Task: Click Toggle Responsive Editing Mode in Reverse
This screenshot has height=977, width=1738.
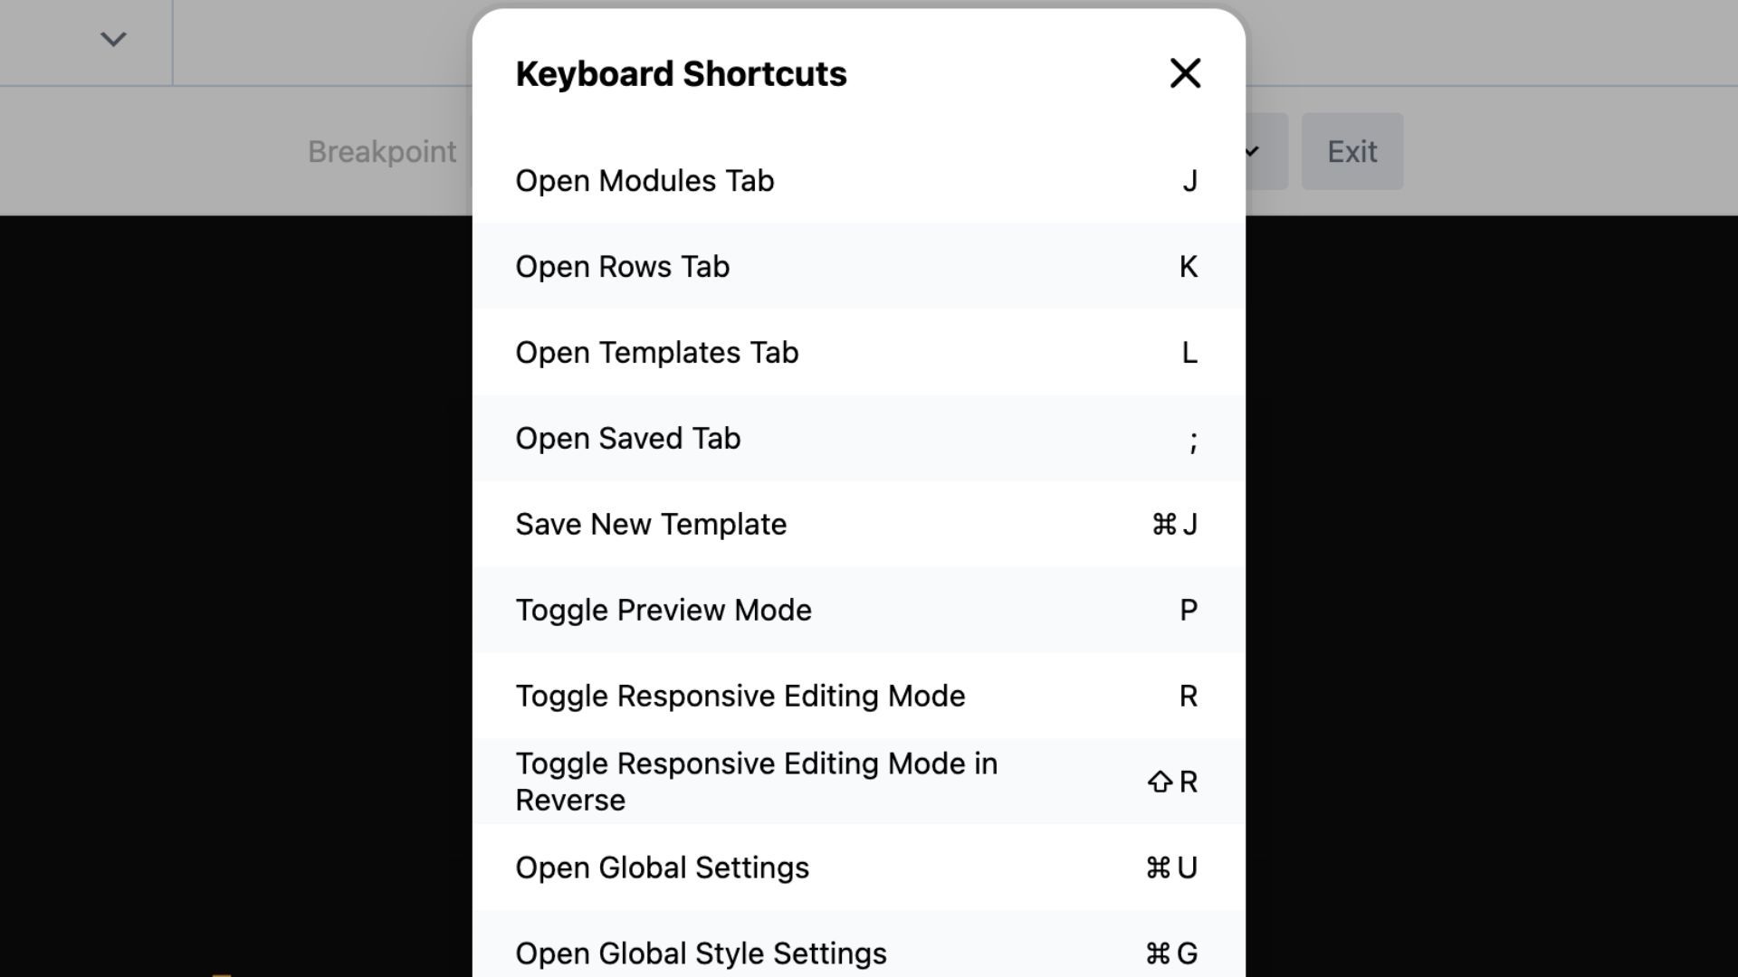Action: (756, 782)
